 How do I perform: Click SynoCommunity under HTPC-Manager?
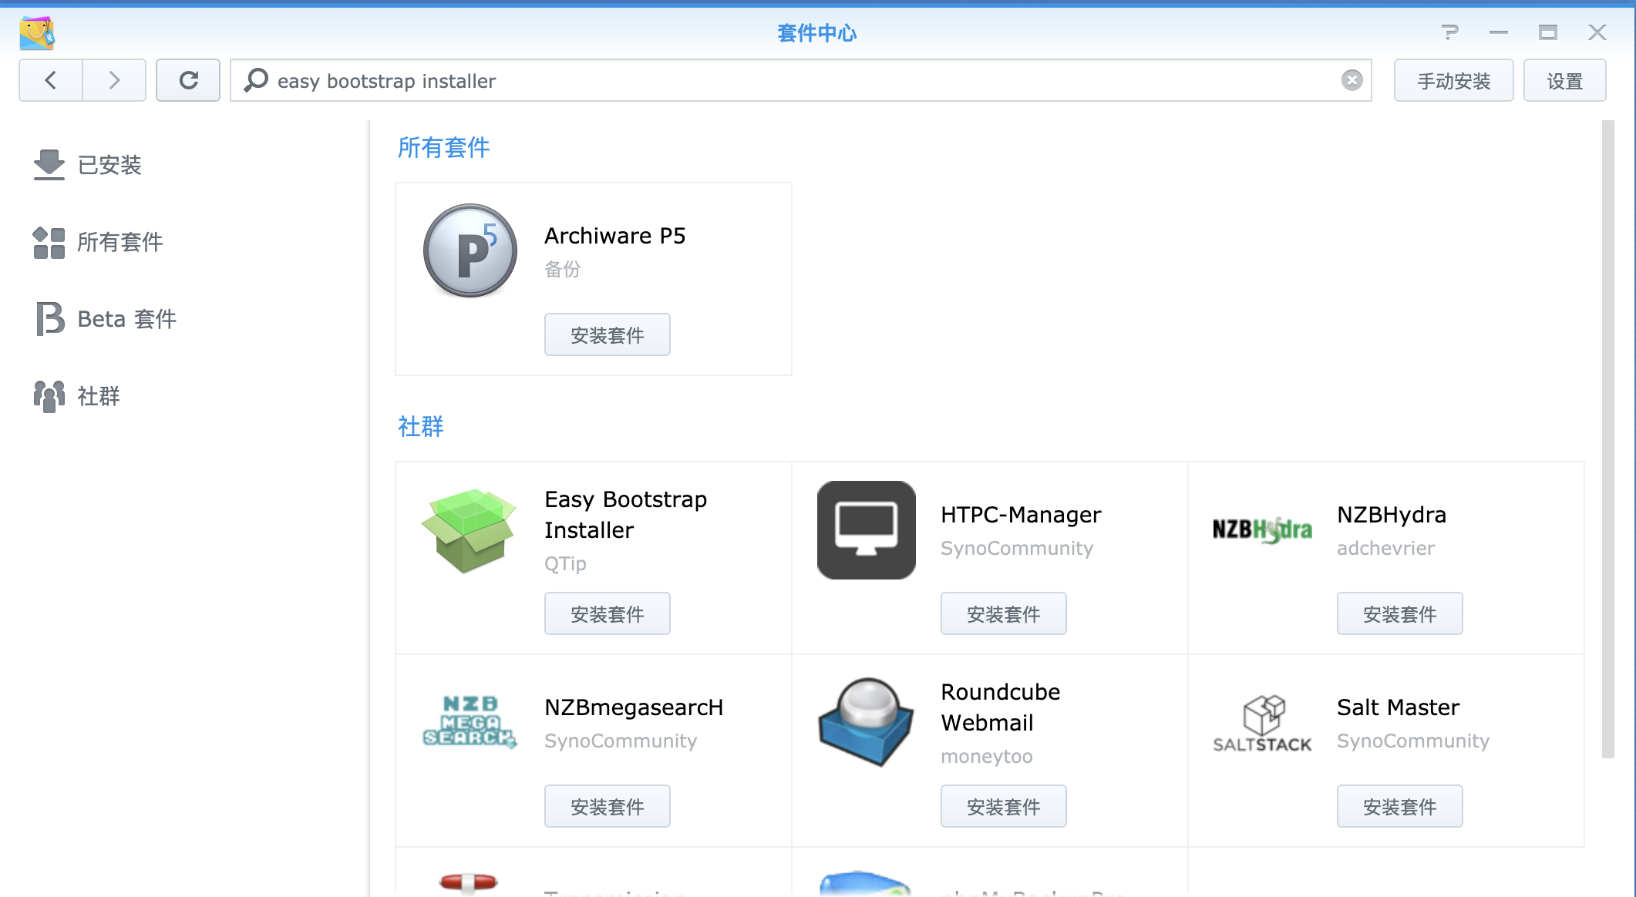(1017, 549)
